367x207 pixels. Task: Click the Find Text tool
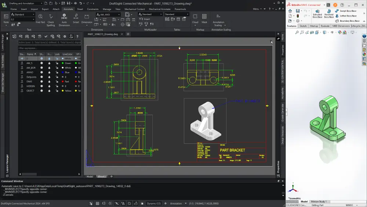40,18
